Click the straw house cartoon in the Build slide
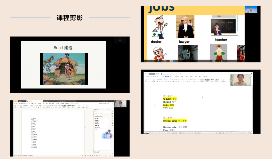Viewport: 272px width, 159px height. 64,69
